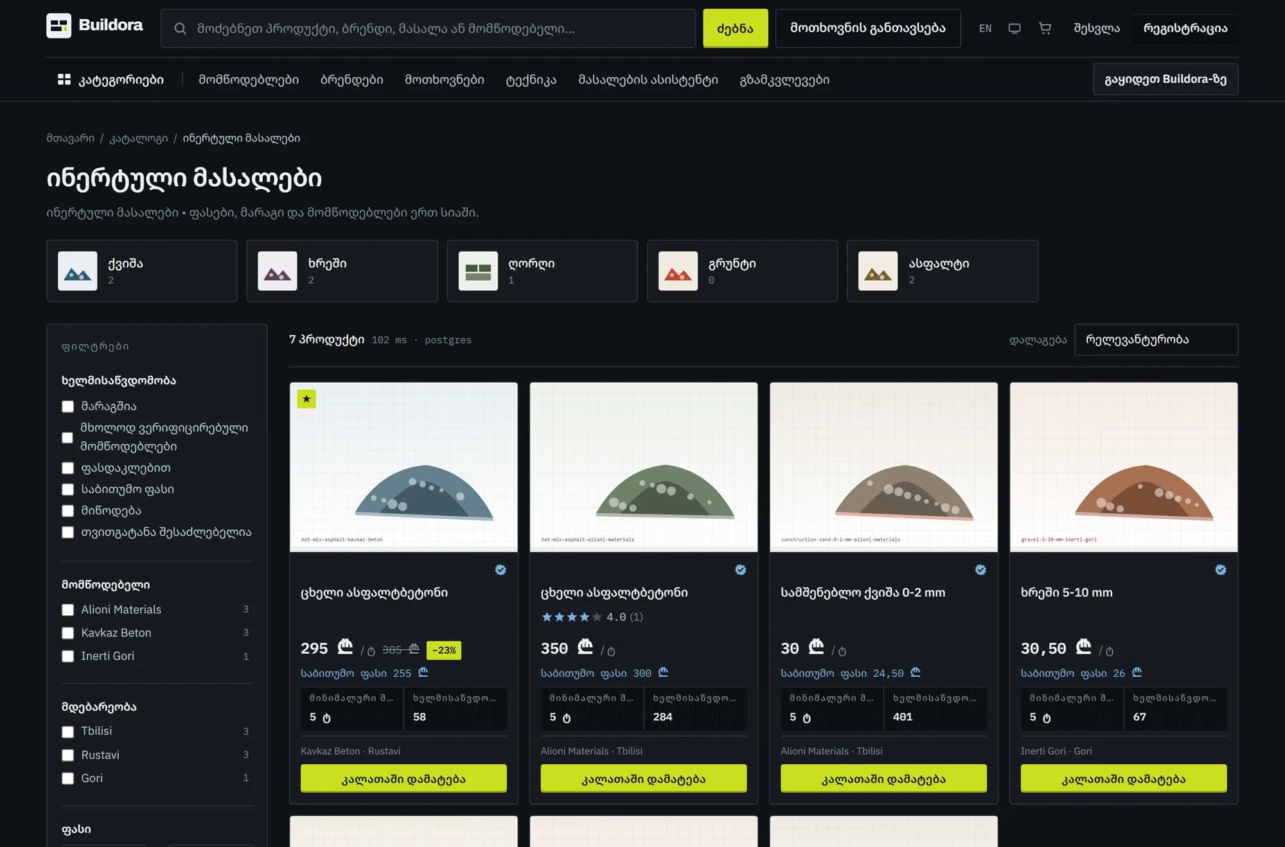
Task: Check the Alioni Materials supplier filter
Action: click(x=67, y=610)
